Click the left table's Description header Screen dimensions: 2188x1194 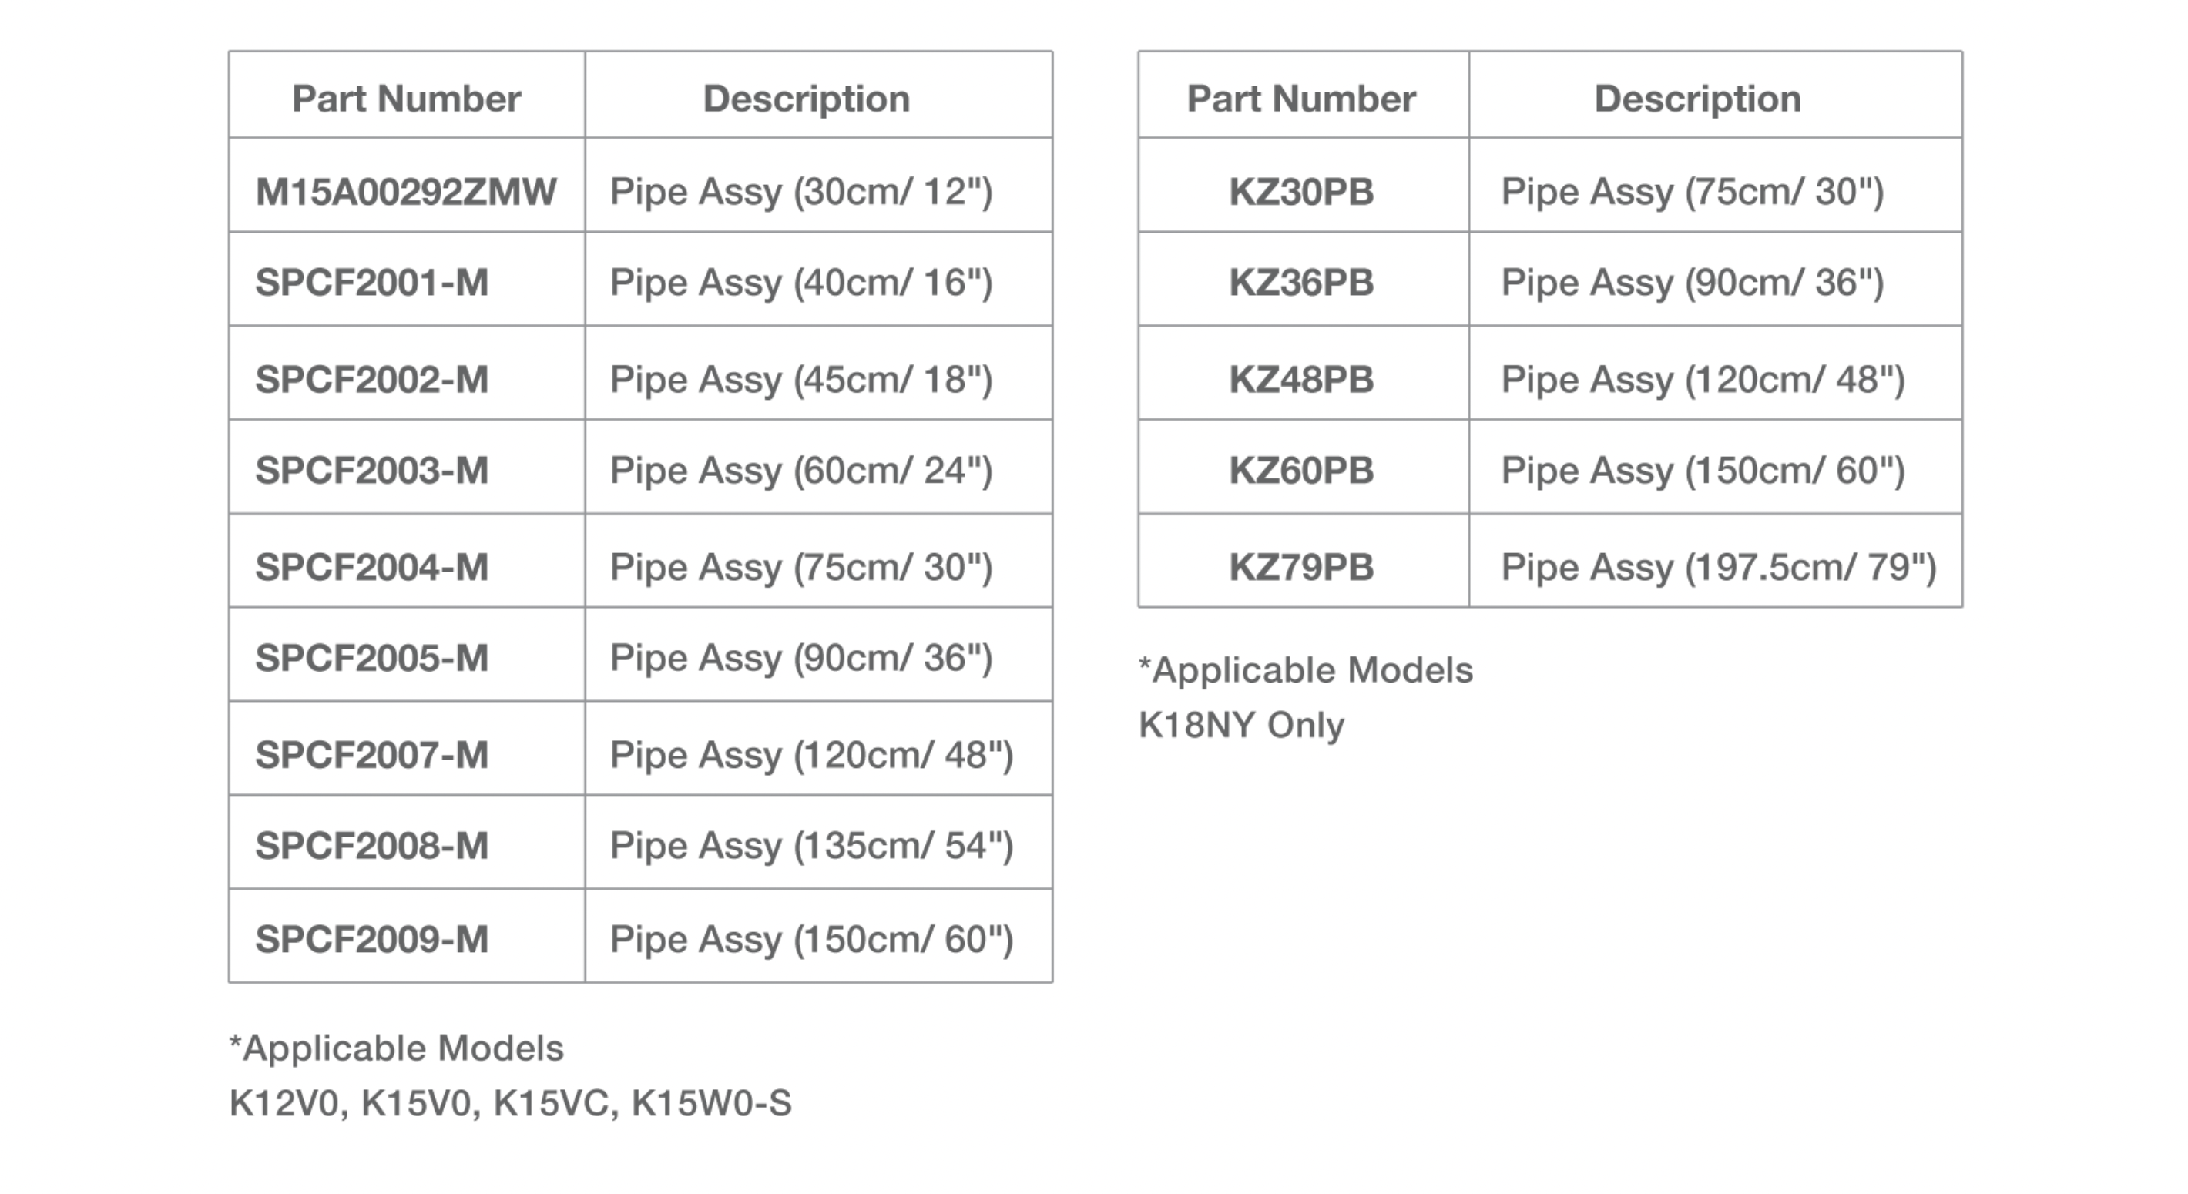806,99
